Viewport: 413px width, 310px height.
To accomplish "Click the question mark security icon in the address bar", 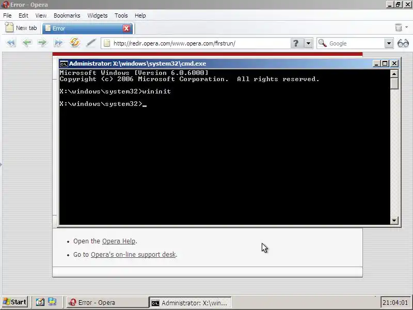I will click(x=296, y=43).
